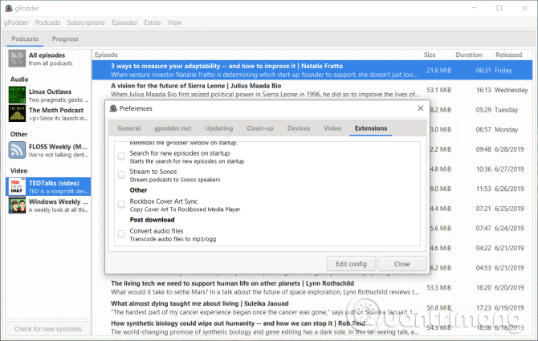The image size is (538, 341).
Task: Maximize the gPodder window
Action: pos(499,8)
